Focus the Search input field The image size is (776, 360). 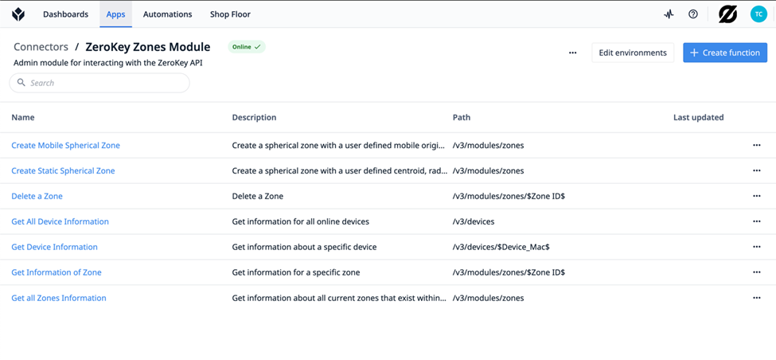[99, 83]
